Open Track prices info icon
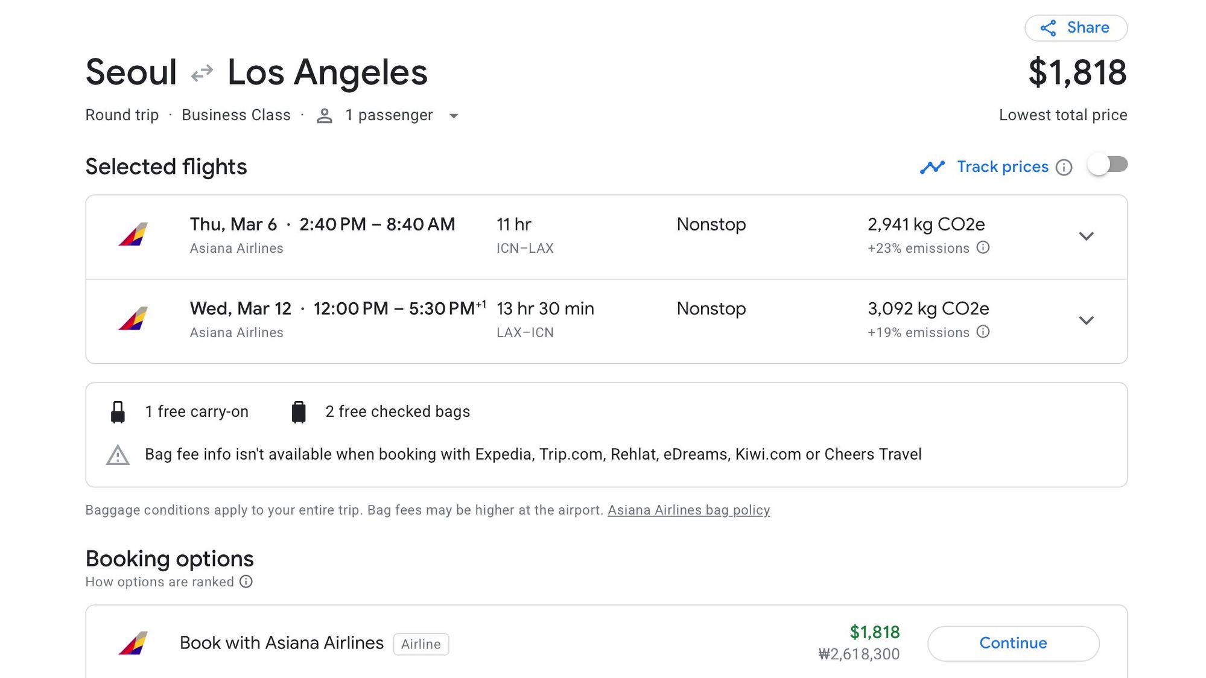Screen dimensions: 1206x678 coord(1064,167)
